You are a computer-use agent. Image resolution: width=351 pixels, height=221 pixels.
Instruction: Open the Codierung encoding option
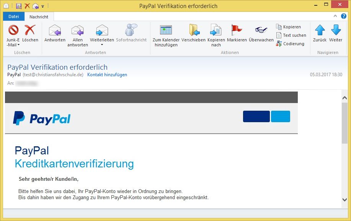click(x=290, y=44)
